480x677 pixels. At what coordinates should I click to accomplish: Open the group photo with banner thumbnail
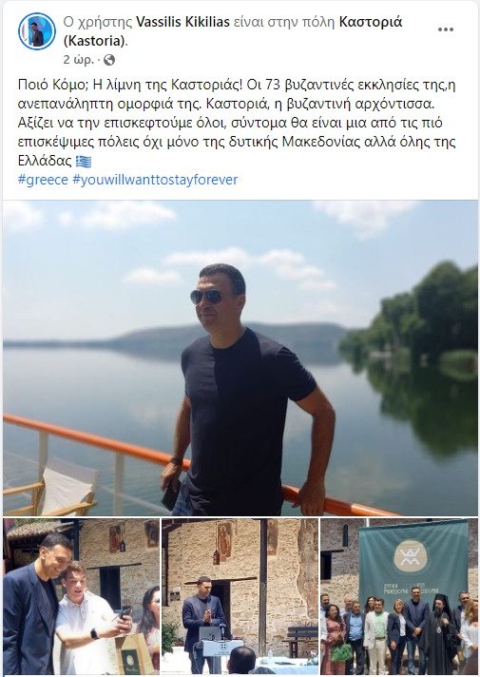[x=399, y=596]
